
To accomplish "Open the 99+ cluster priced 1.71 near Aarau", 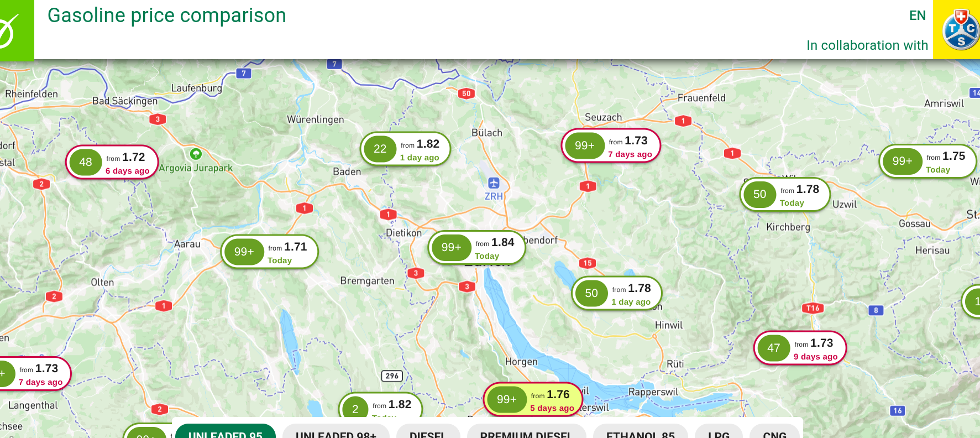I will 270,252.
